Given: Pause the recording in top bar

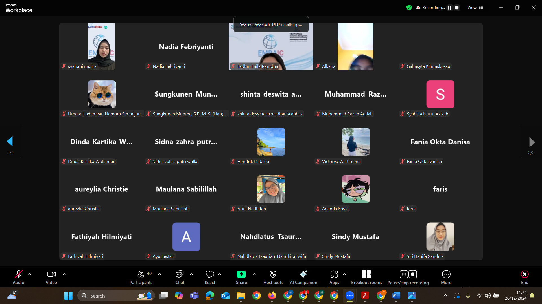Looking at the screenshot, I should 450,8.
